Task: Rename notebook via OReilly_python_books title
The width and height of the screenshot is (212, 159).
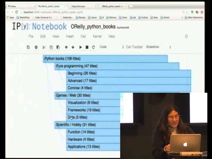Action: (x=93, y=26)
